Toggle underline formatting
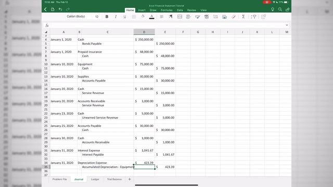The width and height of the screenshot is (333, 187). (125, 17)
